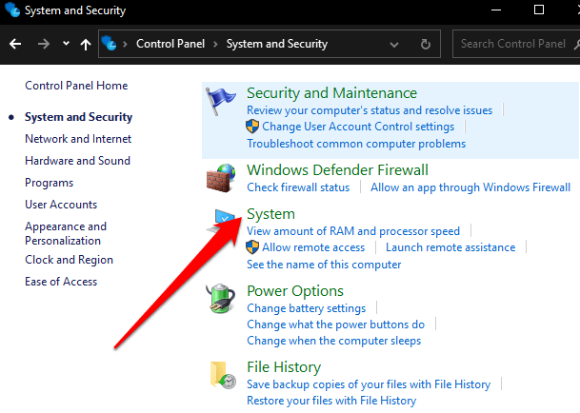
Task: Open Check firewall status link
Action: point(298,187)
